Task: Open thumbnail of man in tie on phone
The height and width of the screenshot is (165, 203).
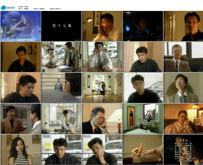Action: point(102,57)
